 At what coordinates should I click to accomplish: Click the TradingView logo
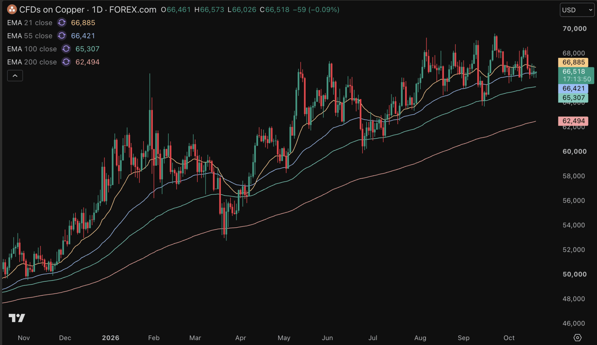[17, 318]
